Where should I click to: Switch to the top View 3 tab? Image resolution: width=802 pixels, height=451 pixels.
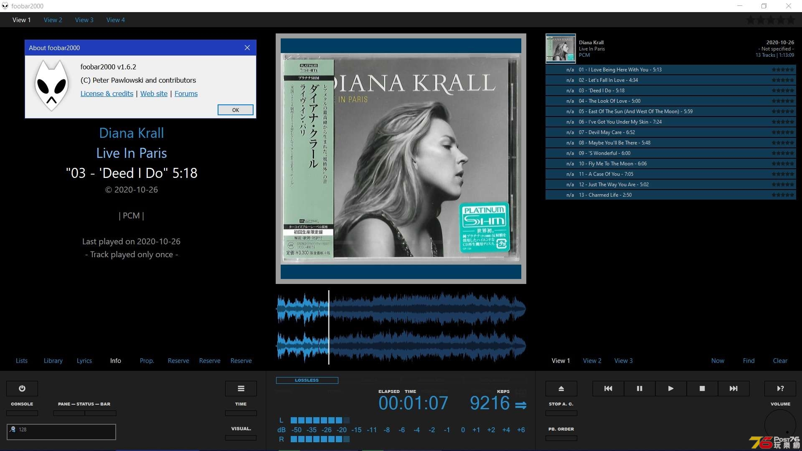(84, 20)
